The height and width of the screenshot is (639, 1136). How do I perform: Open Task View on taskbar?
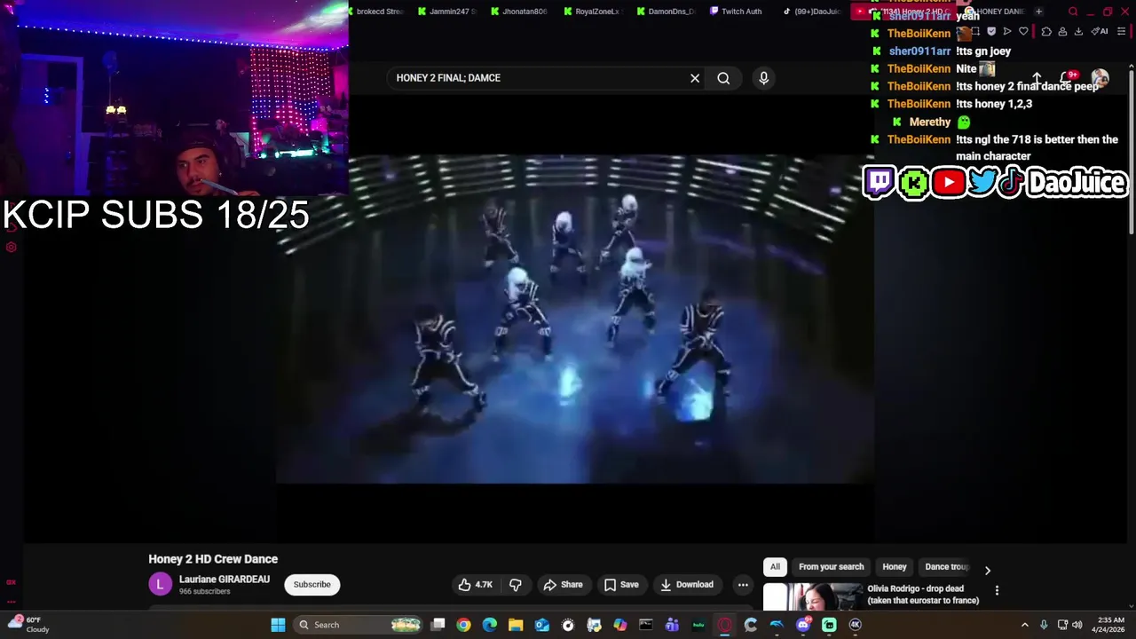click(x=438, y=625)
